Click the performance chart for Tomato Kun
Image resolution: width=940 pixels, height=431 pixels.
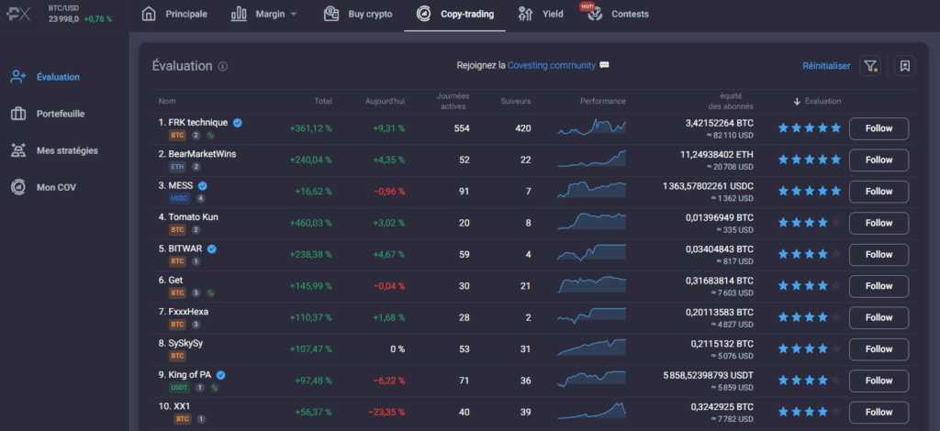[591, 222]
